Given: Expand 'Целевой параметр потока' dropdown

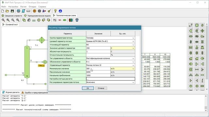Looking at the screenshot, I should point(133,41).
